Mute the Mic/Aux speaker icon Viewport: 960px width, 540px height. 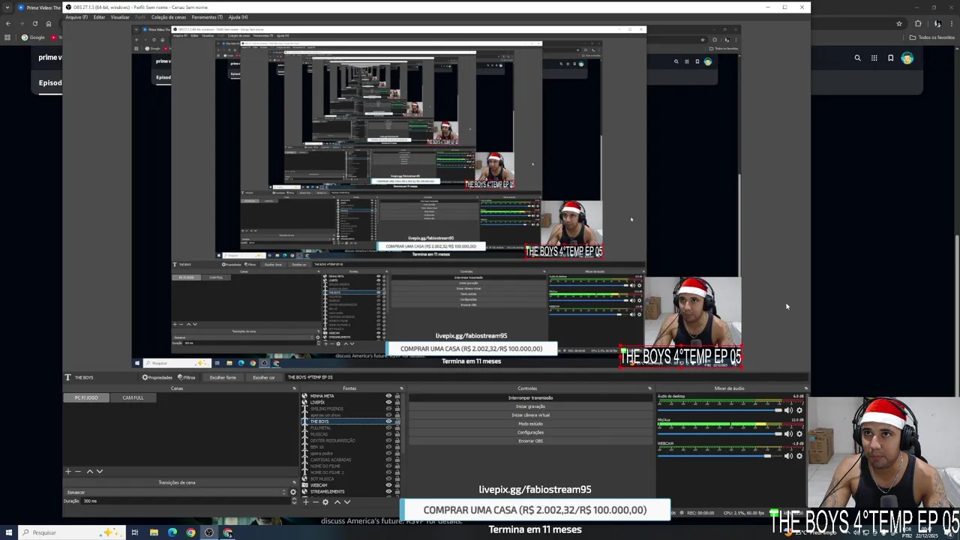788,433
